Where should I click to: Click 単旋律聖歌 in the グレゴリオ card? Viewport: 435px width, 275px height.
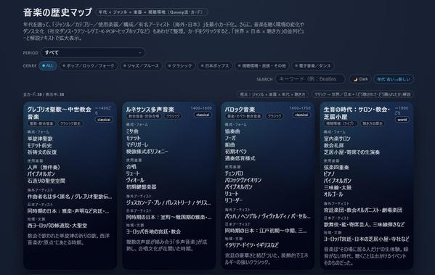click(x=40, y=139)
